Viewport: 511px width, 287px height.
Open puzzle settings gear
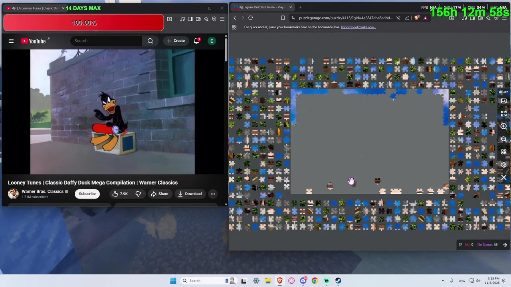coord(504,165)
